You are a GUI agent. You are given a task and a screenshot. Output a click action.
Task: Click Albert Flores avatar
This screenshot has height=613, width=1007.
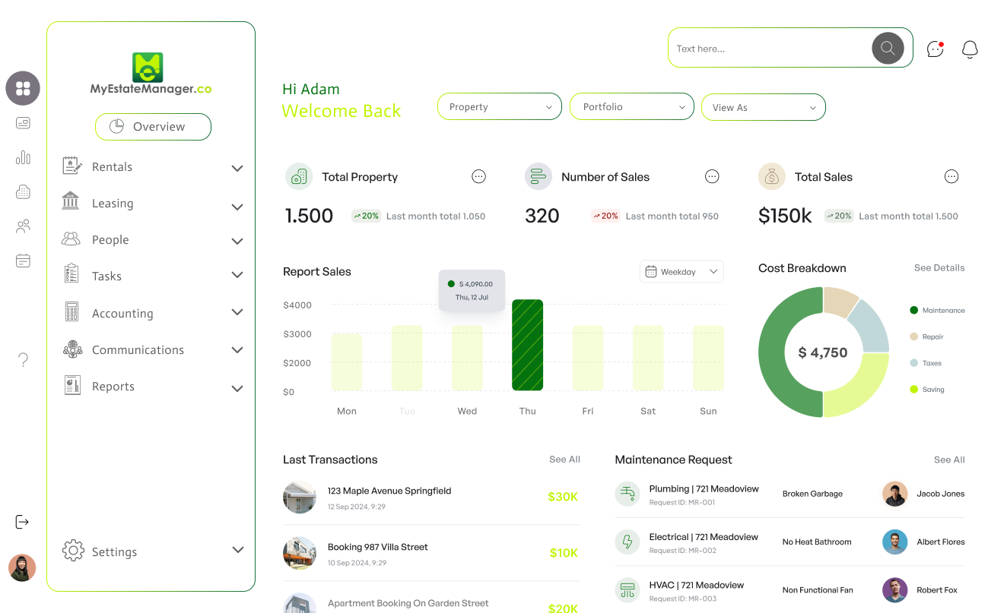[x=895, y=542]
